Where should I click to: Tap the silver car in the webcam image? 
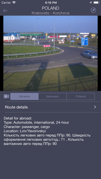point(90,55)
